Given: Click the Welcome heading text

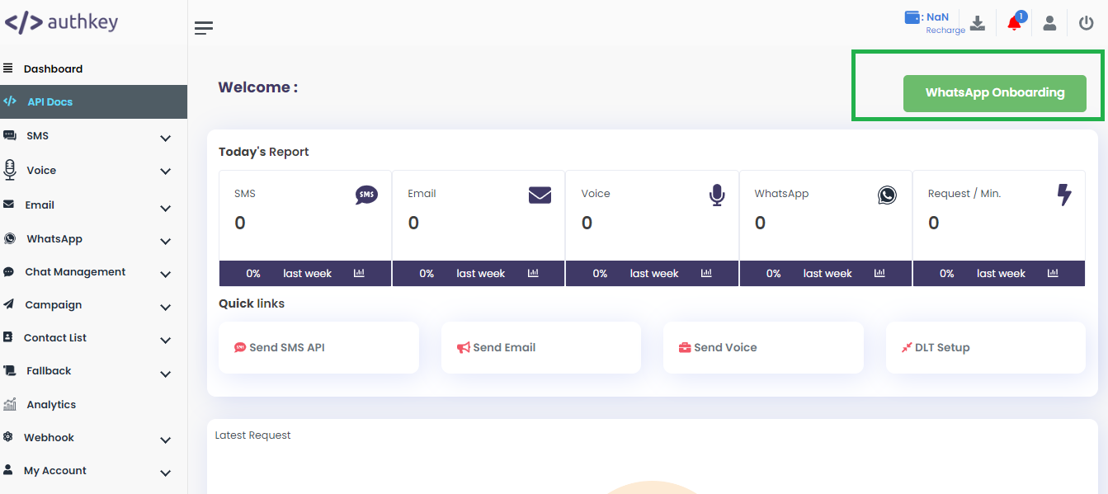Looking at the screenshot, I should tap(258, 87).
